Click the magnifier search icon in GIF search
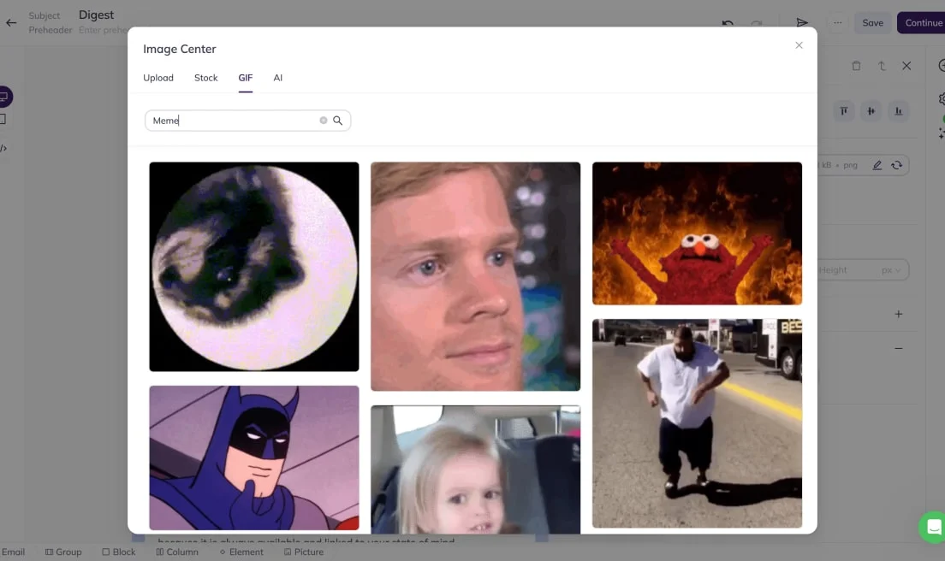Viewport: 945px width, 561px height. point(338,121)
